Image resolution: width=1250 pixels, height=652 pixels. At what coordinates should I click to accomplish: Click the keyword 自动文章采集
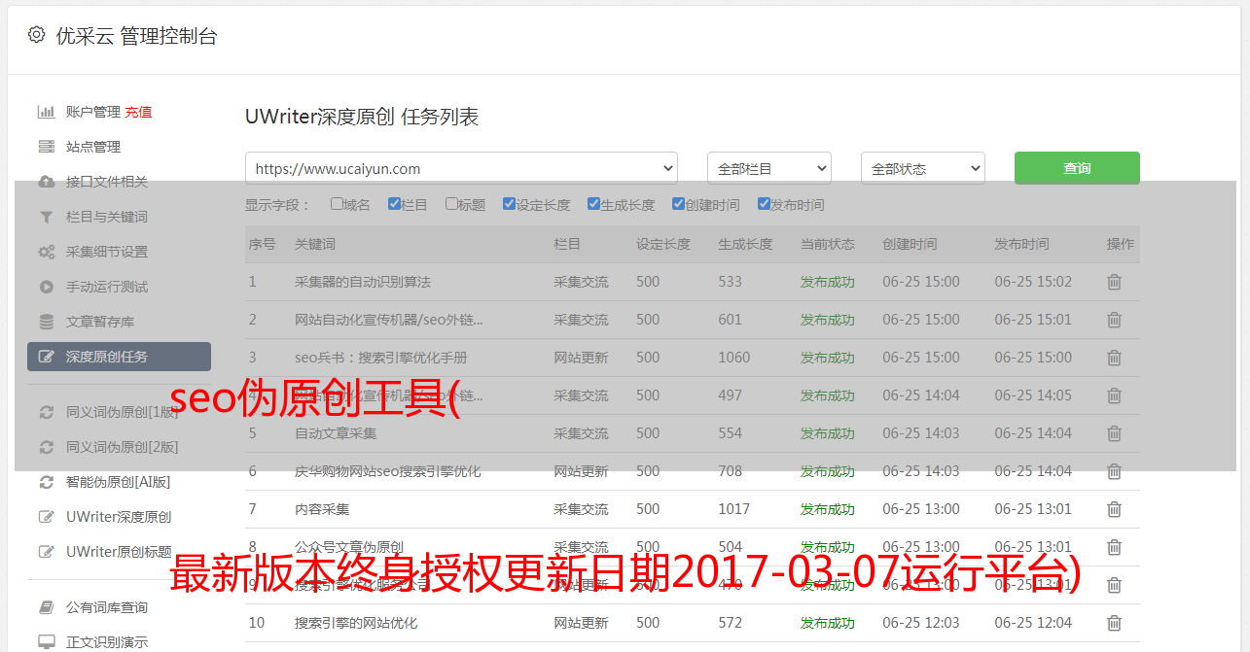pyautogui.click(x=336, y=433)
